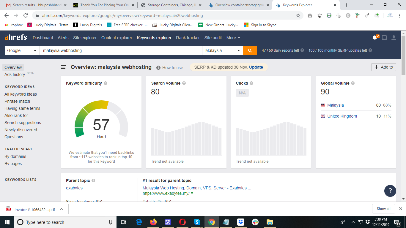Viewport: 406px width, 228px height.
Task: Click the daily reports left info icon
Action: pyautogui.click(x=302, y=50)
